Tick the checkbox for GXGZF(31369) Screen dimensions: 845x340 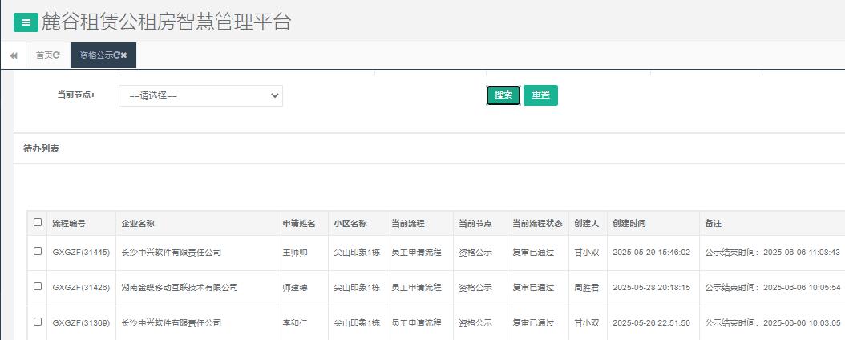pos(38,322)
